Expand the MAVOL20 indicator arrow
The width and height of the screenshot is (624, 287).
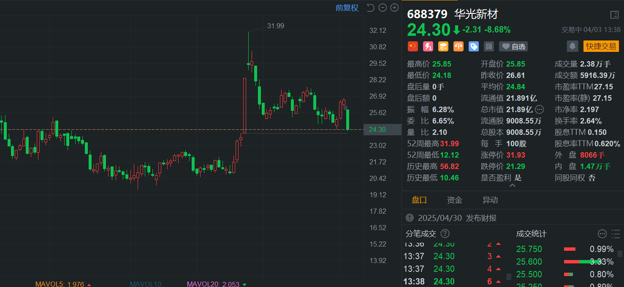tap(244, 284)
